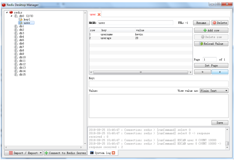Click the db8 database icon
This screenshot has width=234, height=160.
tap(16, 50)
